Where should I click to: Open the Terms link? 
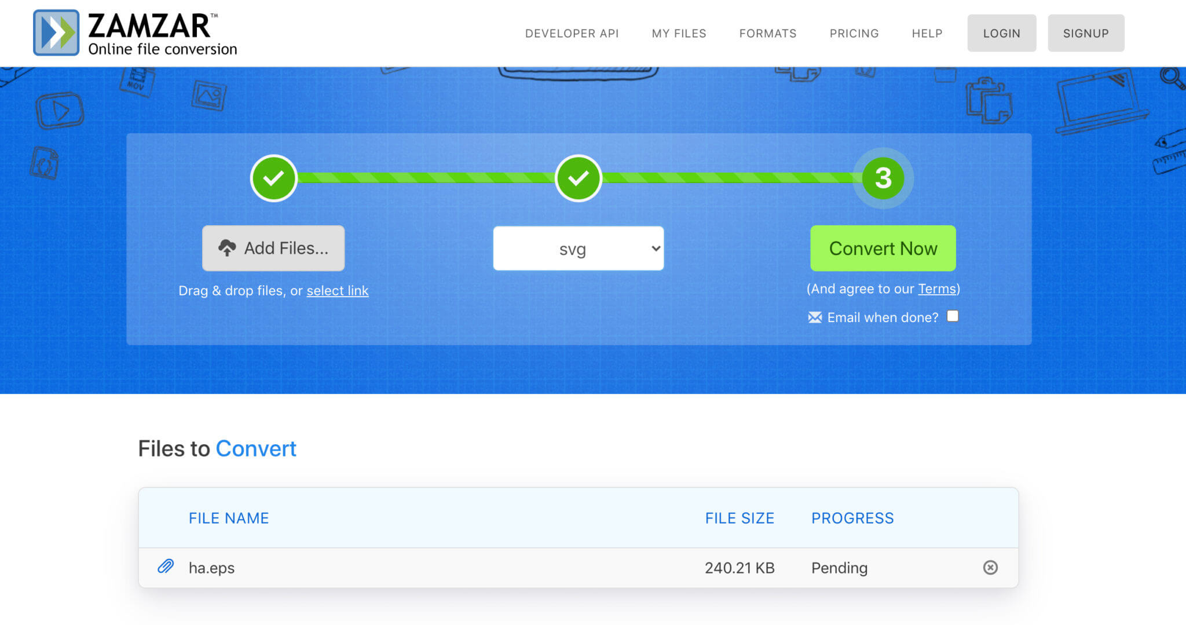(936, 288)
